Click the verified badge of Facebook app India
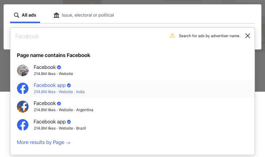The image size is (265, 157). [69, 85]
